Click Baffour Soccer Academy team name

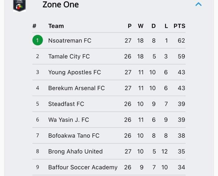point(83,168)
